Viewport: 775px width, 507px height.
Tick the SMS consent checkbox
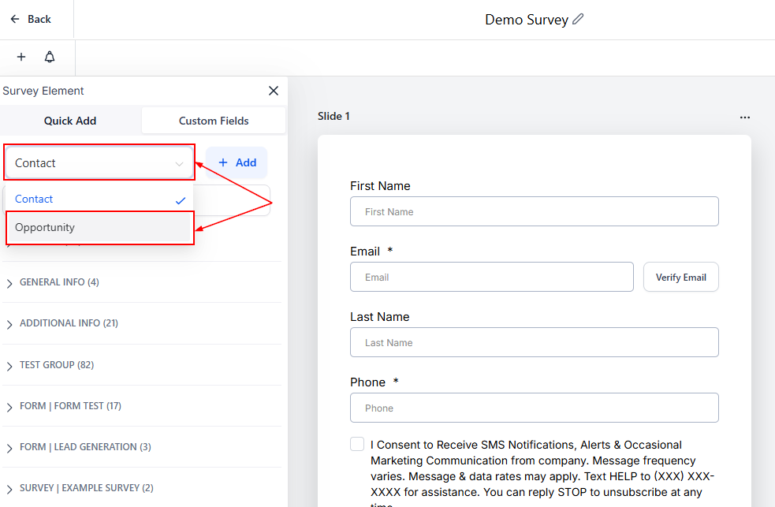pyautogui.click(x=357, y=444)
